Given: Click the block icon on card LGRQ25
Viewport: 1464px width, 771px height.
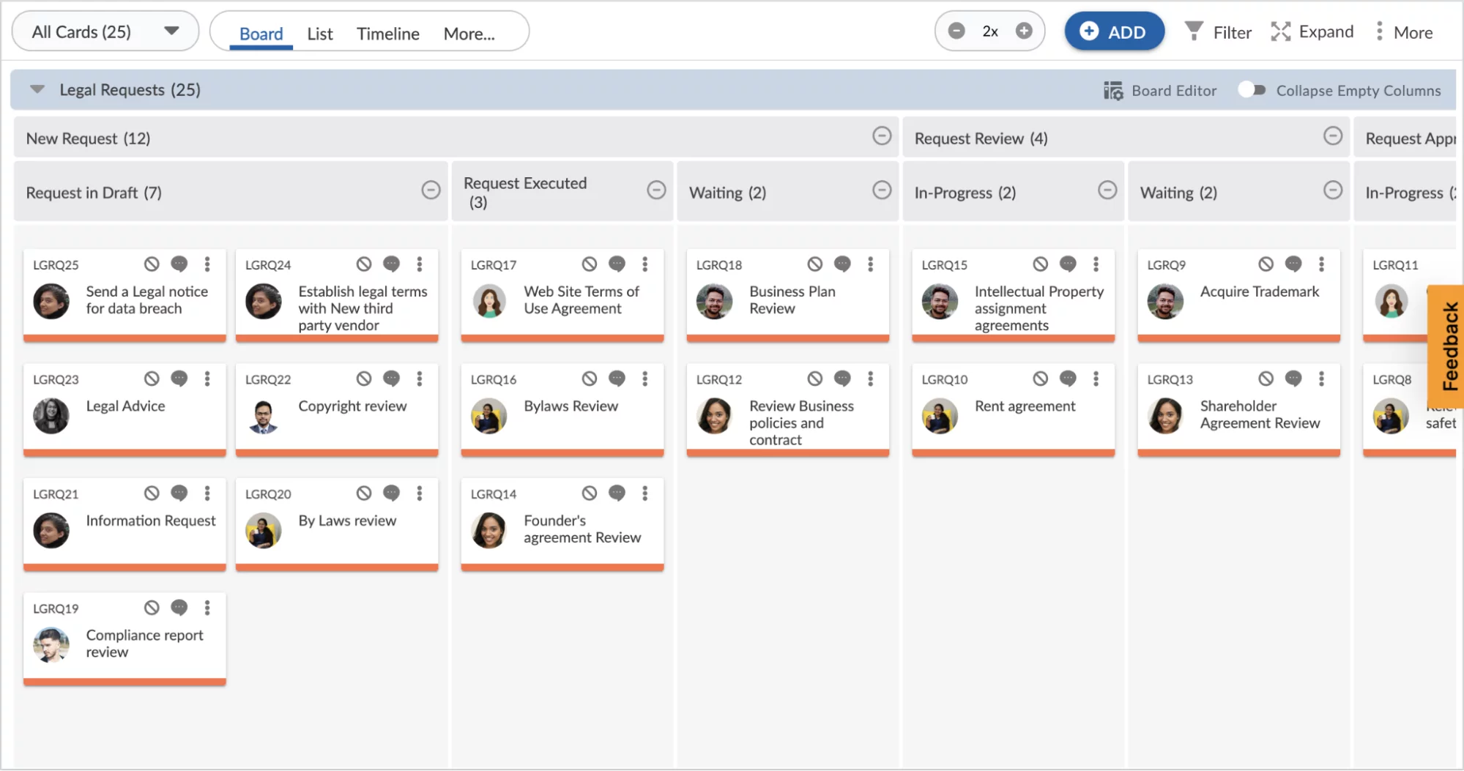Looking at the screenshot, I should coord(152,264).
